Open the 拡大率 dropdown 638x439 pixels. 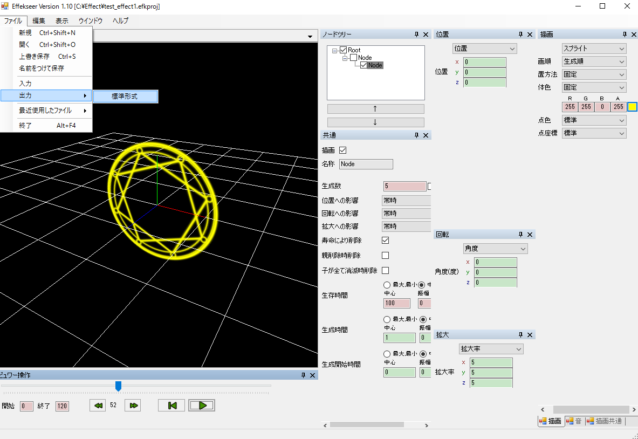(x=490, y=349)
